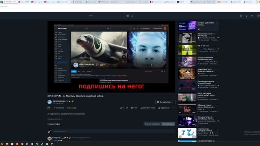260x146 pixels.
Task: Sort comments by Сначала новые
Action: 168,124
